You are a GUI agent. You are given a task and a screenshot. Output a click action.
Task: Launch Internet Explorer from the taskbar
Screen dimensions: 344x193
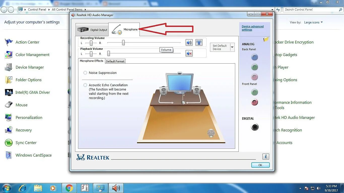pos(22,188)
